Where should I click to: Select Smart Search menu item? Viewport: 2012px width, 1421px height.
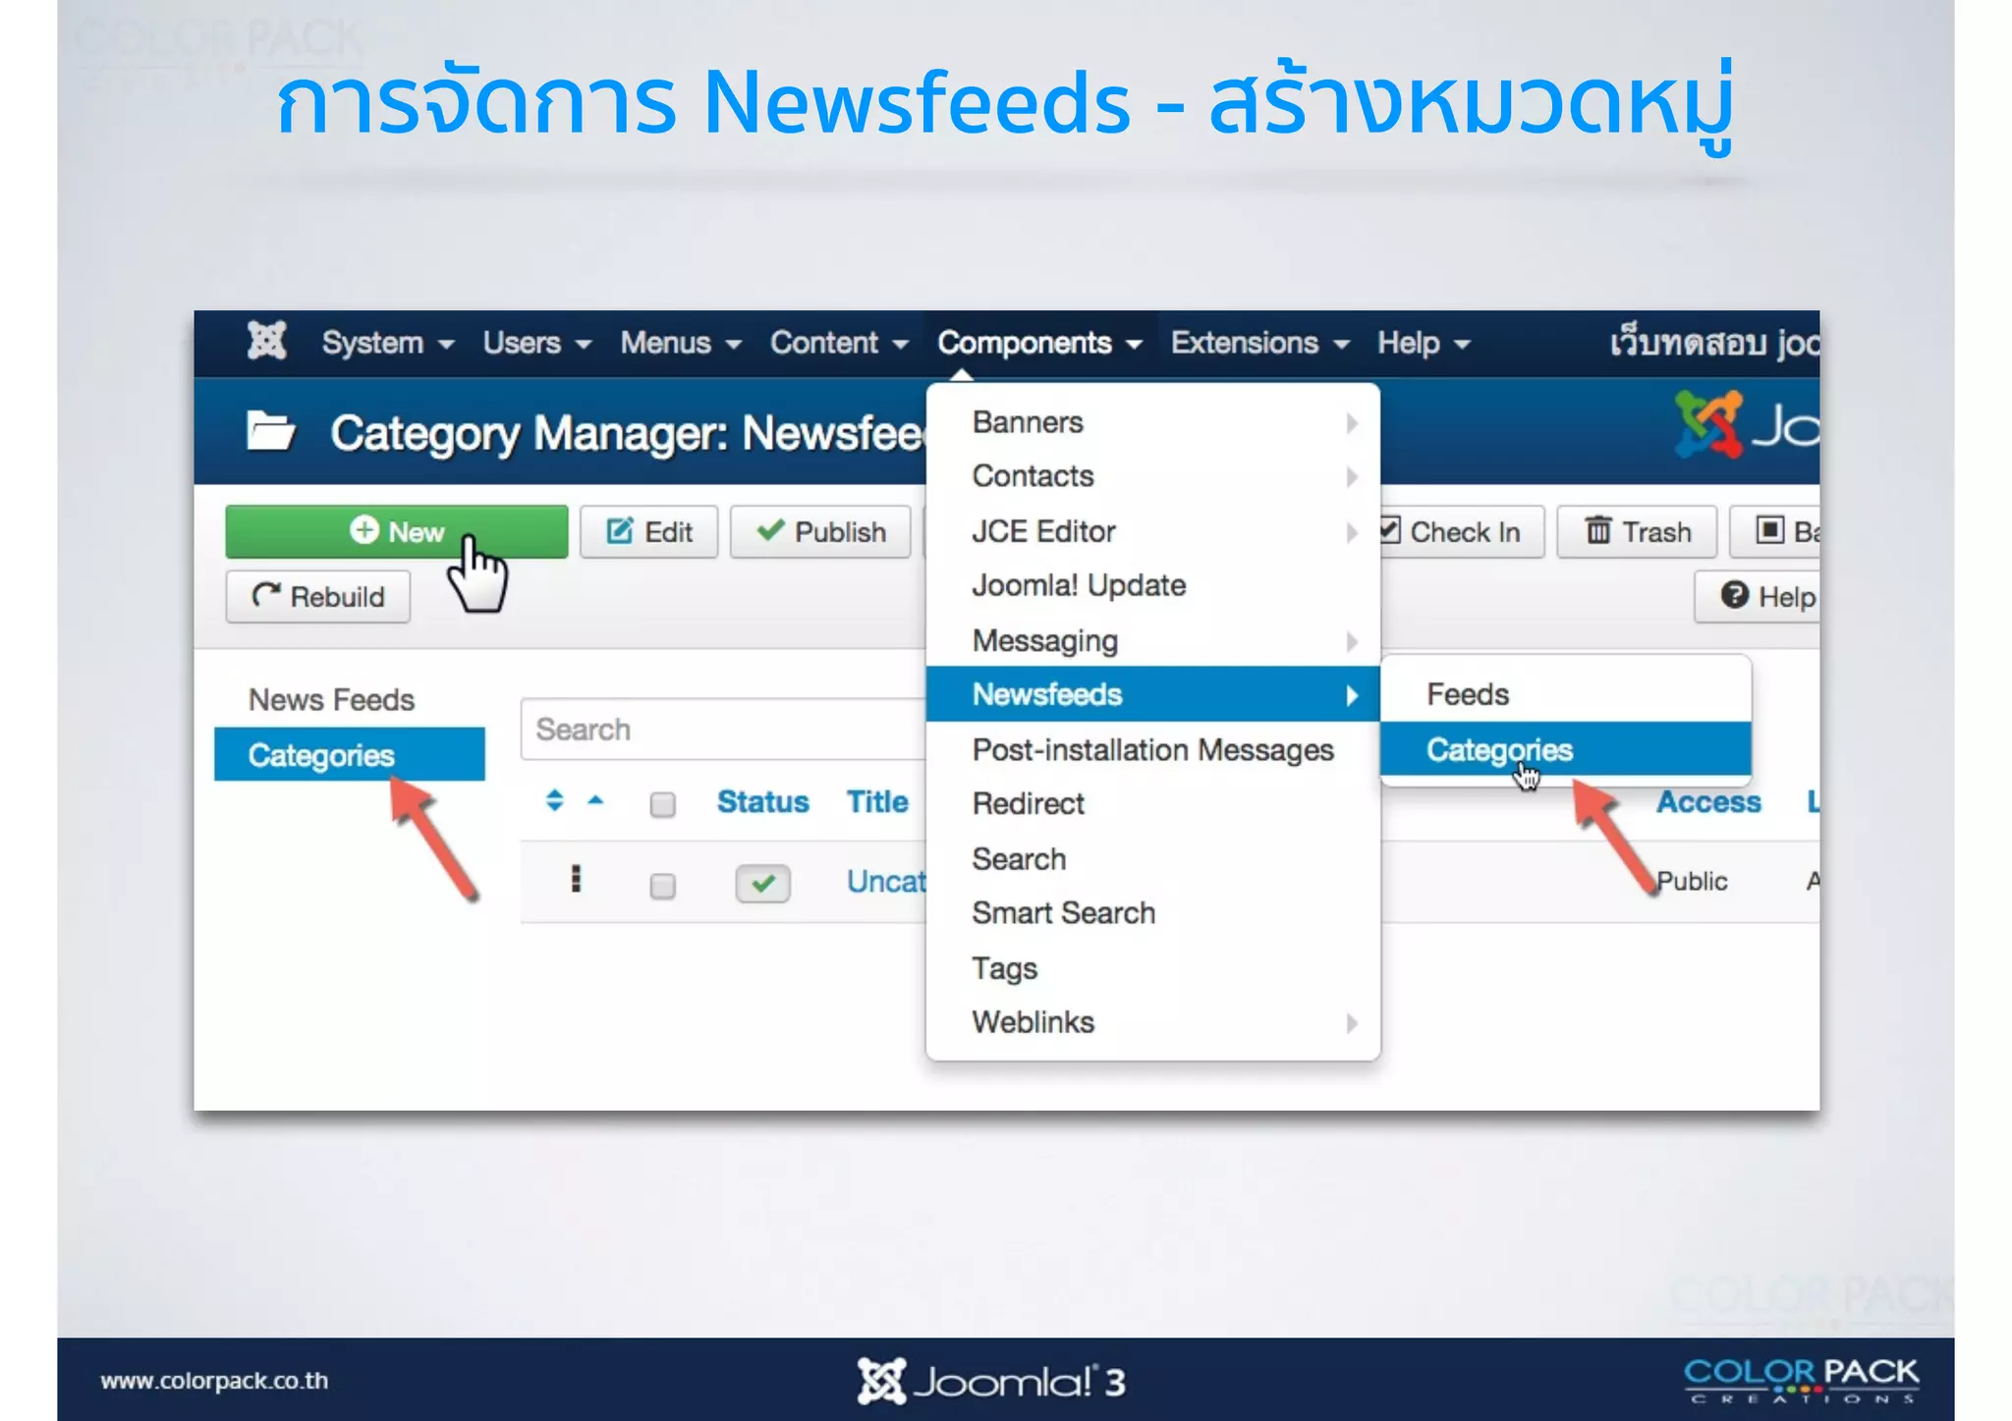(x=1153, y=912)
